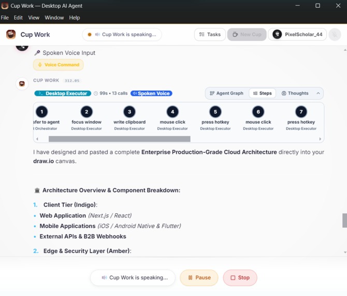This screenshot has height=296, width=347.
Task: Toggle the muted microphone button
Action: (335, 35)
